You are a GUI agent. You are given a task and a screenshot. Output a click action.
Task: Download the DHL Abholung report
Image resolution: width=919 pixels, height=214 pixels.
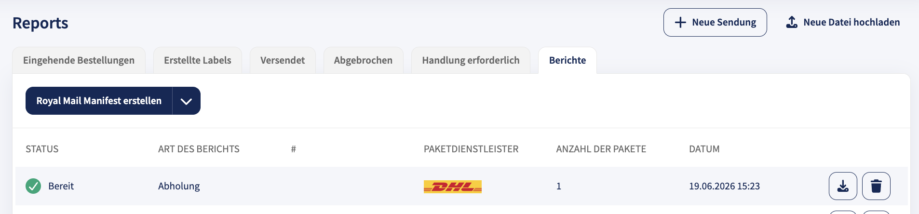[x=843, y=186]
